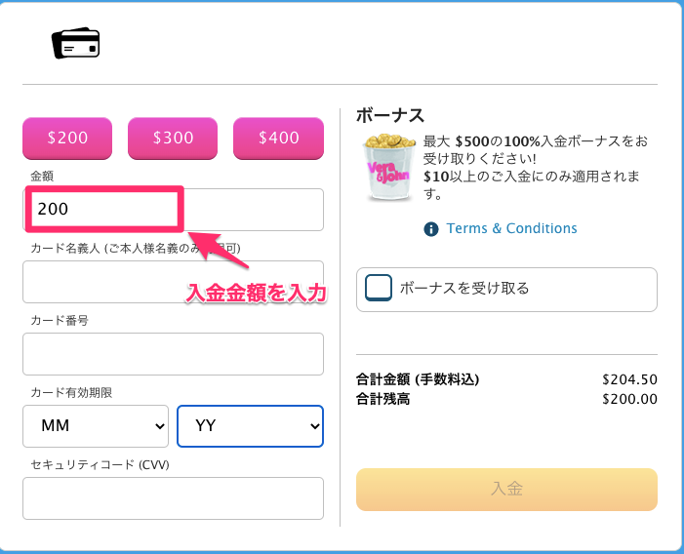Click the ボーナス heading text
Viewport: 684px width, 554px height.
click(x=390, y=116)
